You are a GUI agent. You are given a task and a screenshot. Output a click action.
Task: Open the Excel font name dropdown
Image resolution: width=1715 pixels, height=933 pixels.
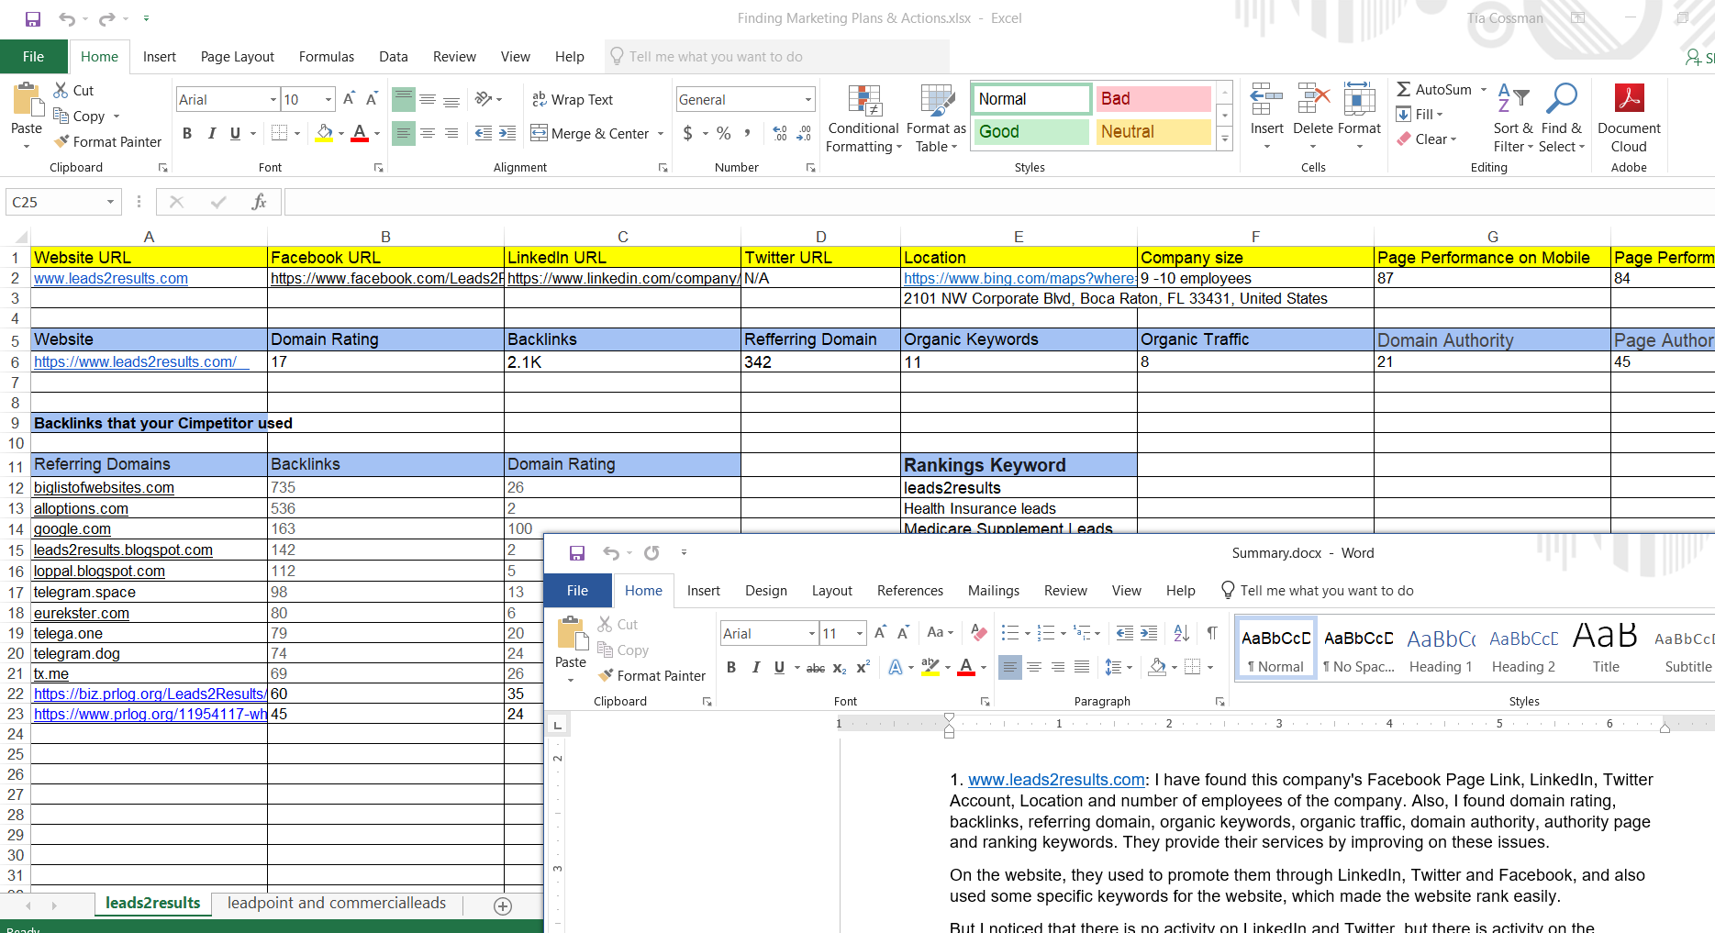pos(273,99)
